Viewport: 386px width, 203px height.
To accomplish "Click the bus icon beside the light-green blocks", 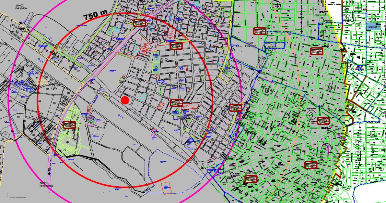I will (x=69, y=125).
